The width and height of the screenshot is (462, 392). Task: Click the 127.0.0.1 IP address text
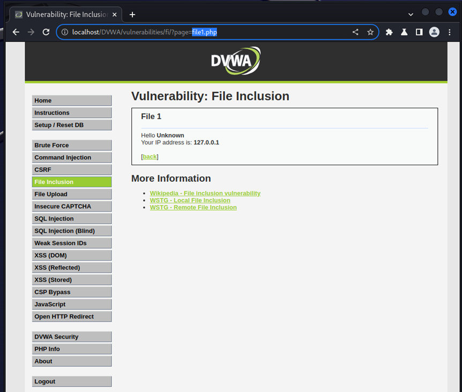click(206, 143)
